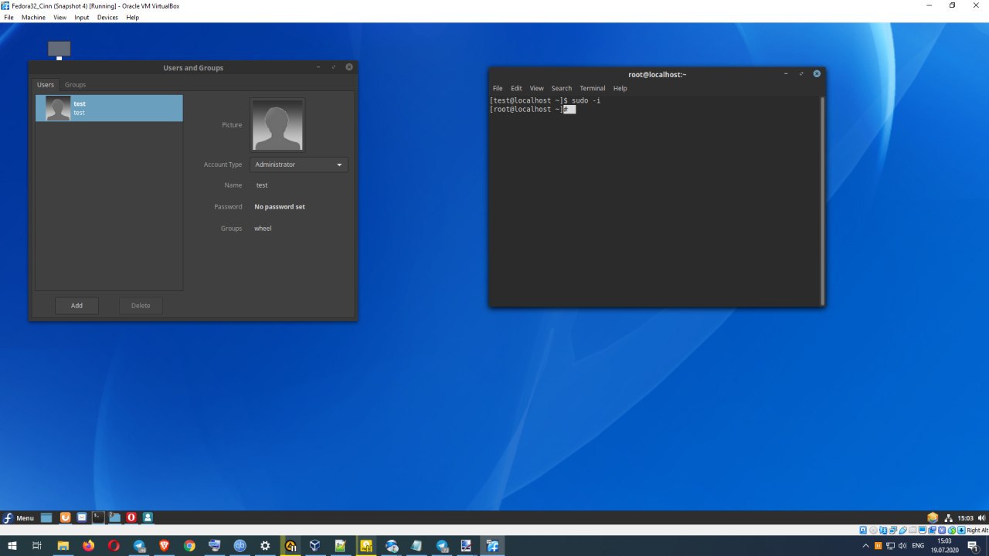Launch Brave from Windows taskbar
This screenshot has width=989, height=556.
click(164, 545)
